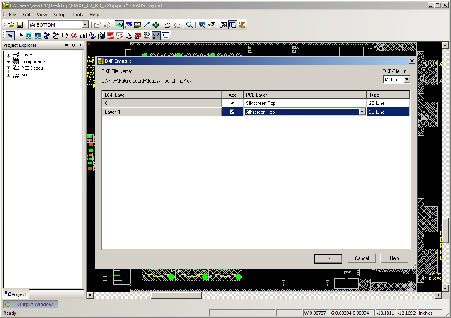
Task: Expand the Components tree node
Action: 8,61
